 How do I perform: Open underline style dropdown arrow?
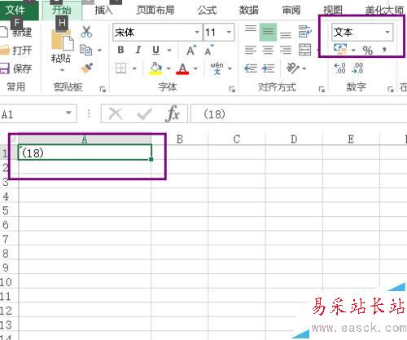coord(169,51)
